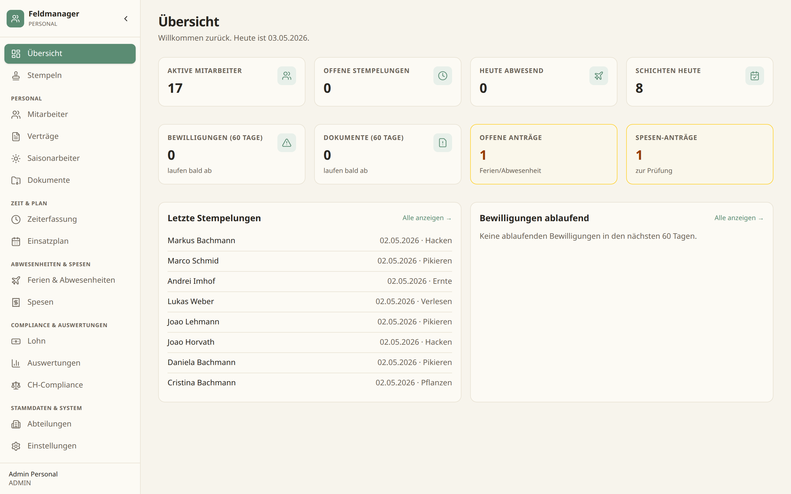Go to Spesen page
This screenshot has height=494, width=791.
(x=70, y=302)
